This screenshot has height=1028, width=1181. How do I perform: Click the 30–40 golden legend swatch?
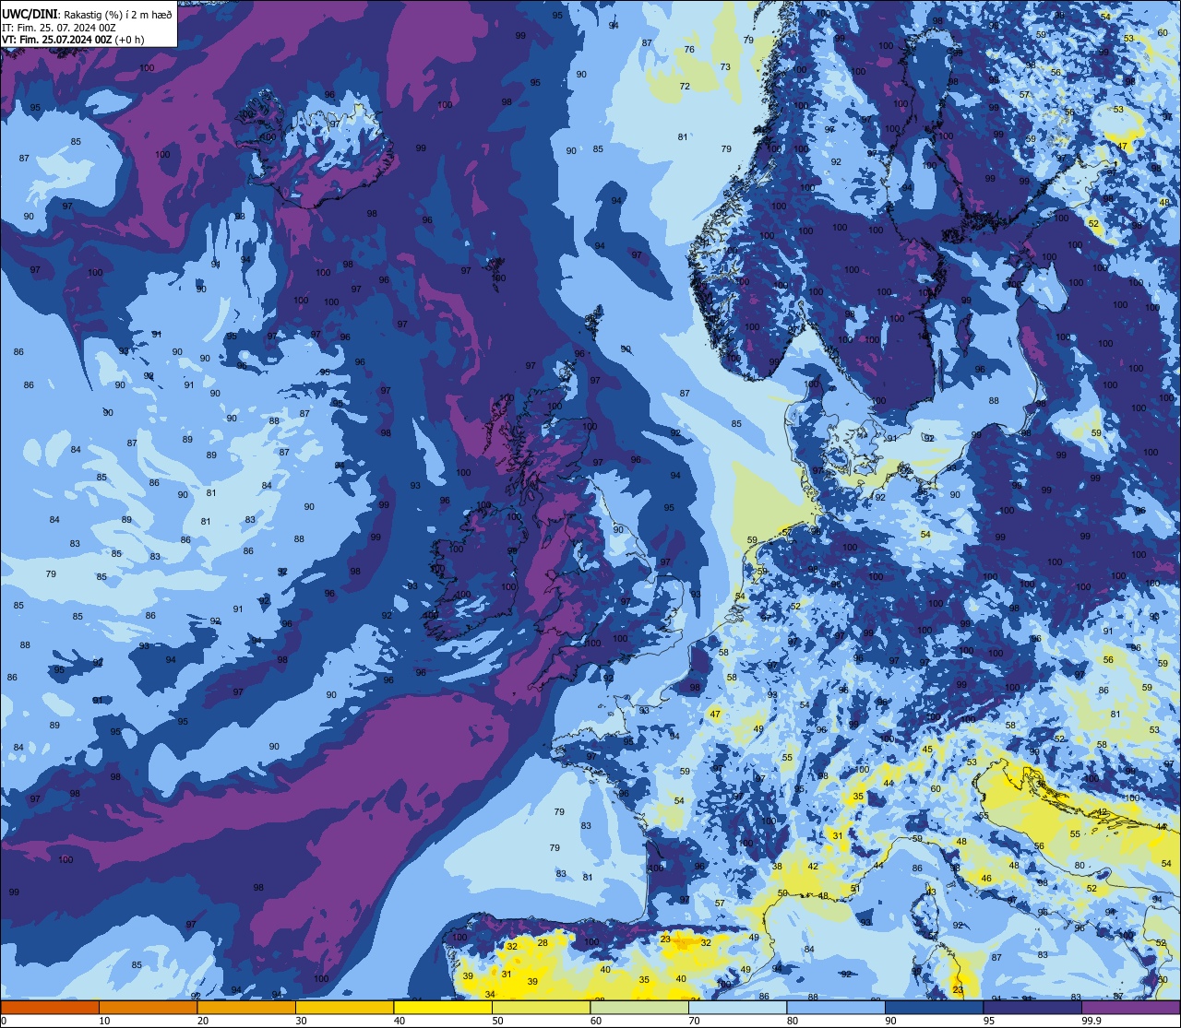pyautogui.click(x=344, y=1007)
